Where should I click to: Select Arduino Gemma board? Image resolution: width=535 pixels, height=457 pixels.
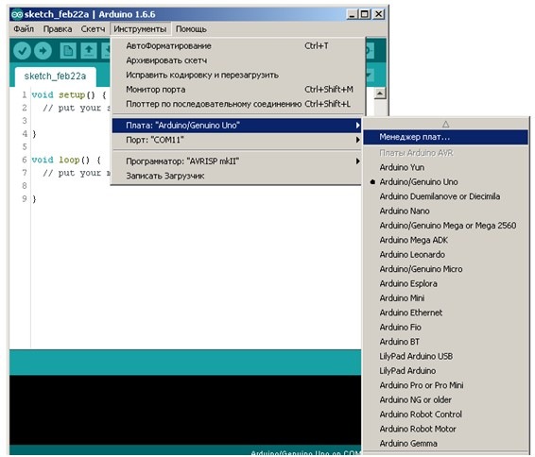tap(445, 444)
